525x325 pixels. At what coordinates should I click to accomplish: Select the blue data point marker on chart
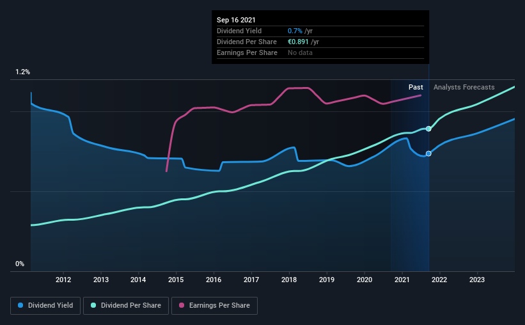(428, 154)
